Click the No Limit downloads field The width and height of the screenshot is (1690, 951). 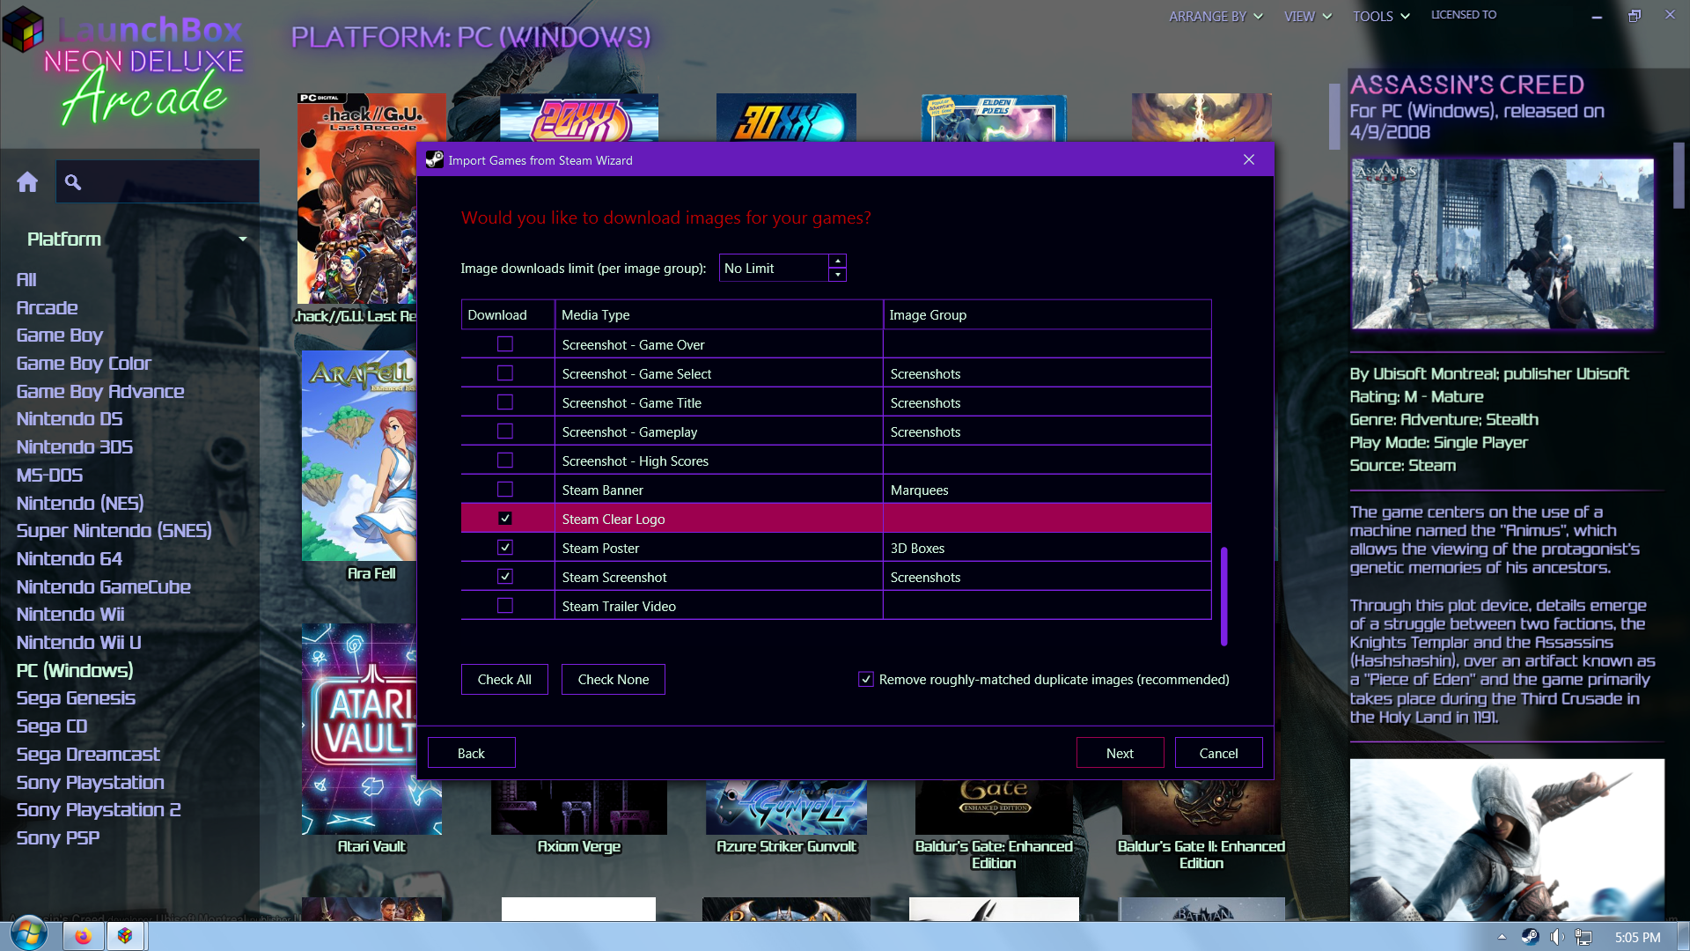774,268
